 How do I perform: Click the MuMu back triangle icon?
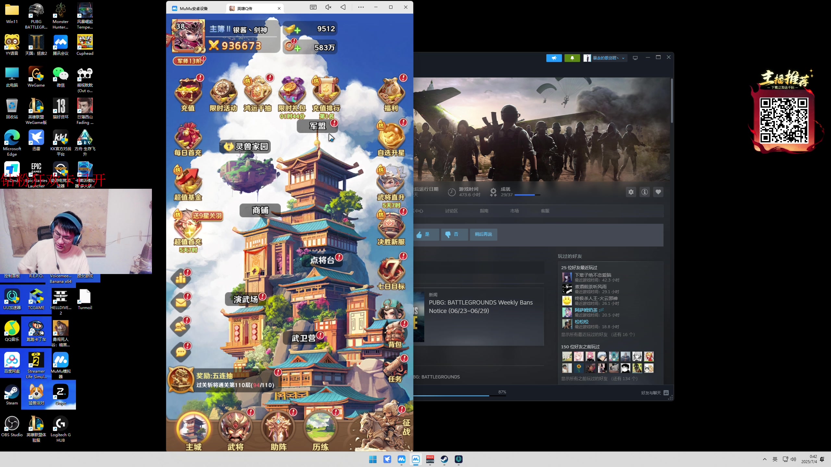coord(343,7)
